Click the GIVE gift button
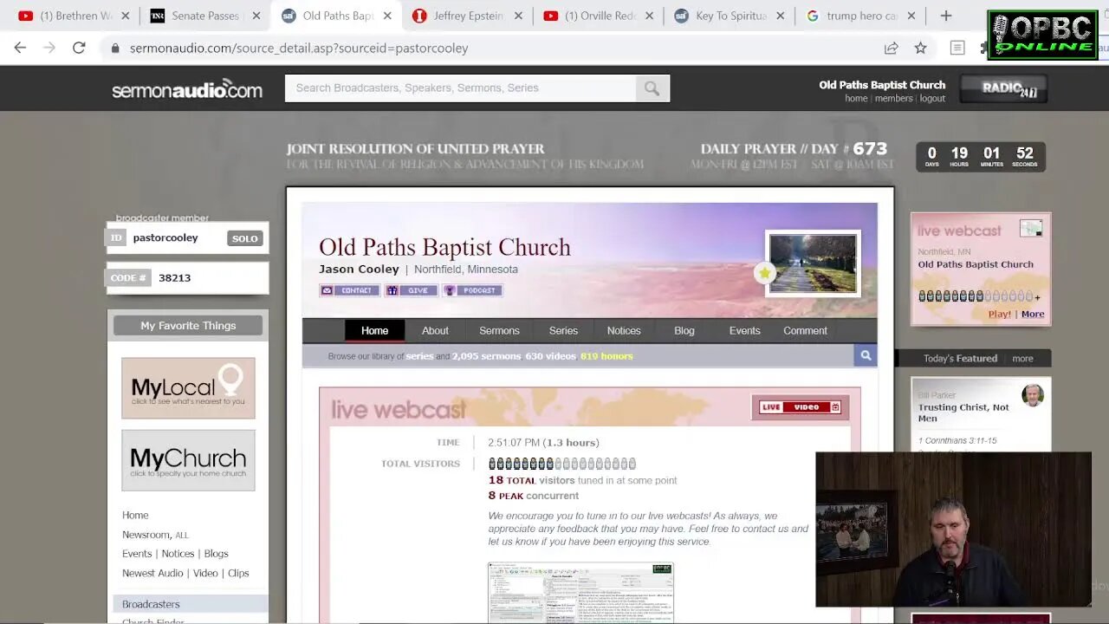This screenshot has height=624, width=1109. pos(412,290)
